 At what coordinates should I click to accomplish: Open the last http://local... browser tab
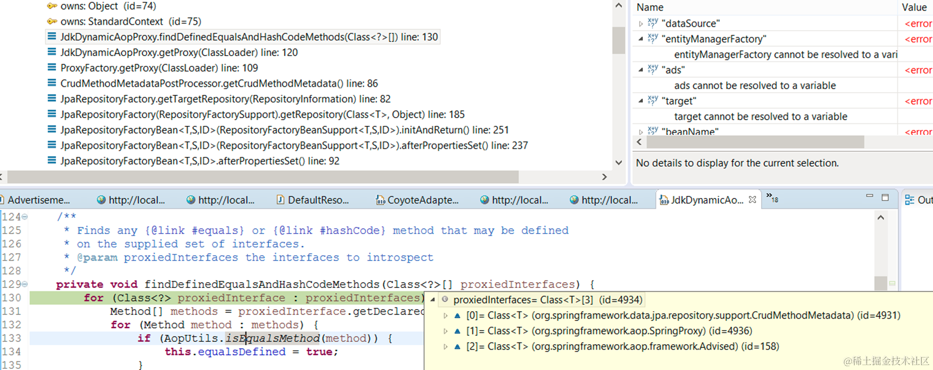(x=604, y=200)
